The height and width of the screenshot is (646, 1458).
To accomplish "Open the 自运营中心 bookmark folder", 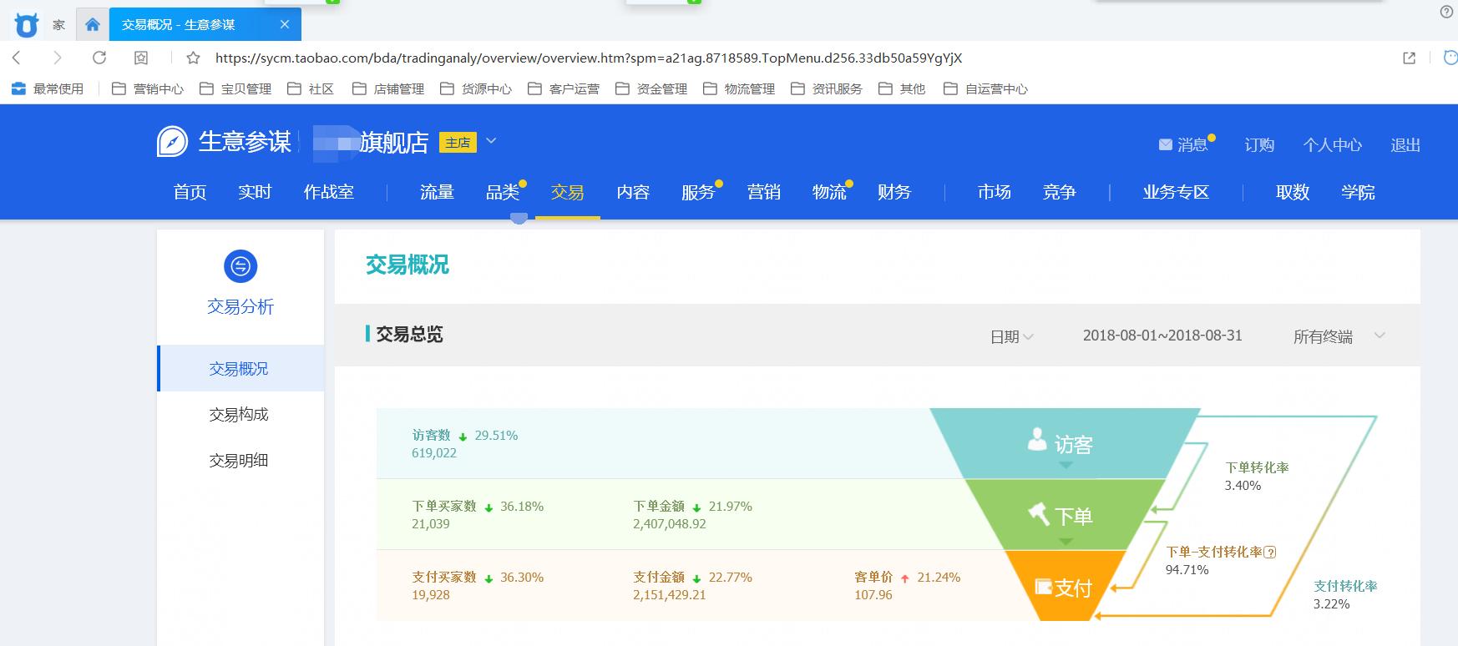I will pos(985,88).
